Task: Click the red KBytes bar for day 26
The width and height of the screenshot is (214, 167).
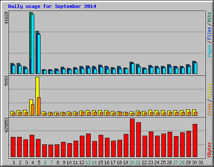Action: point(170,144)
